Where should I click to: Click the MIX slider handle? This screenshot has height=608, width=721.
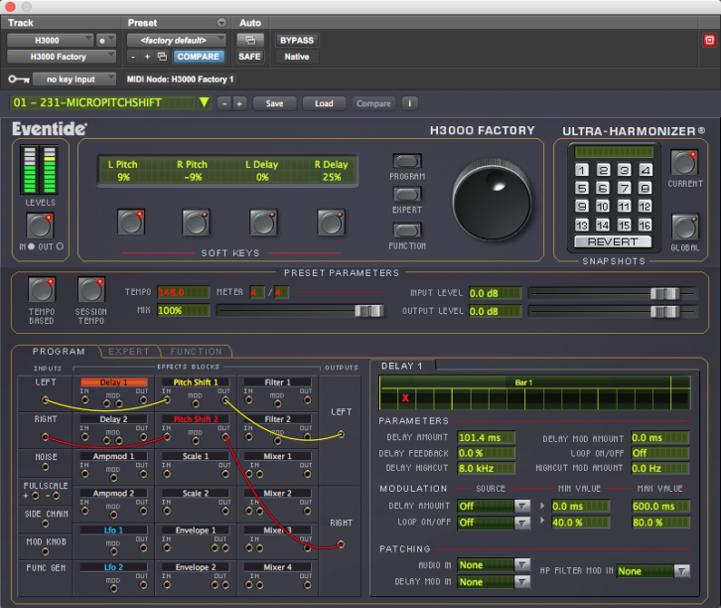click(369, 311)
